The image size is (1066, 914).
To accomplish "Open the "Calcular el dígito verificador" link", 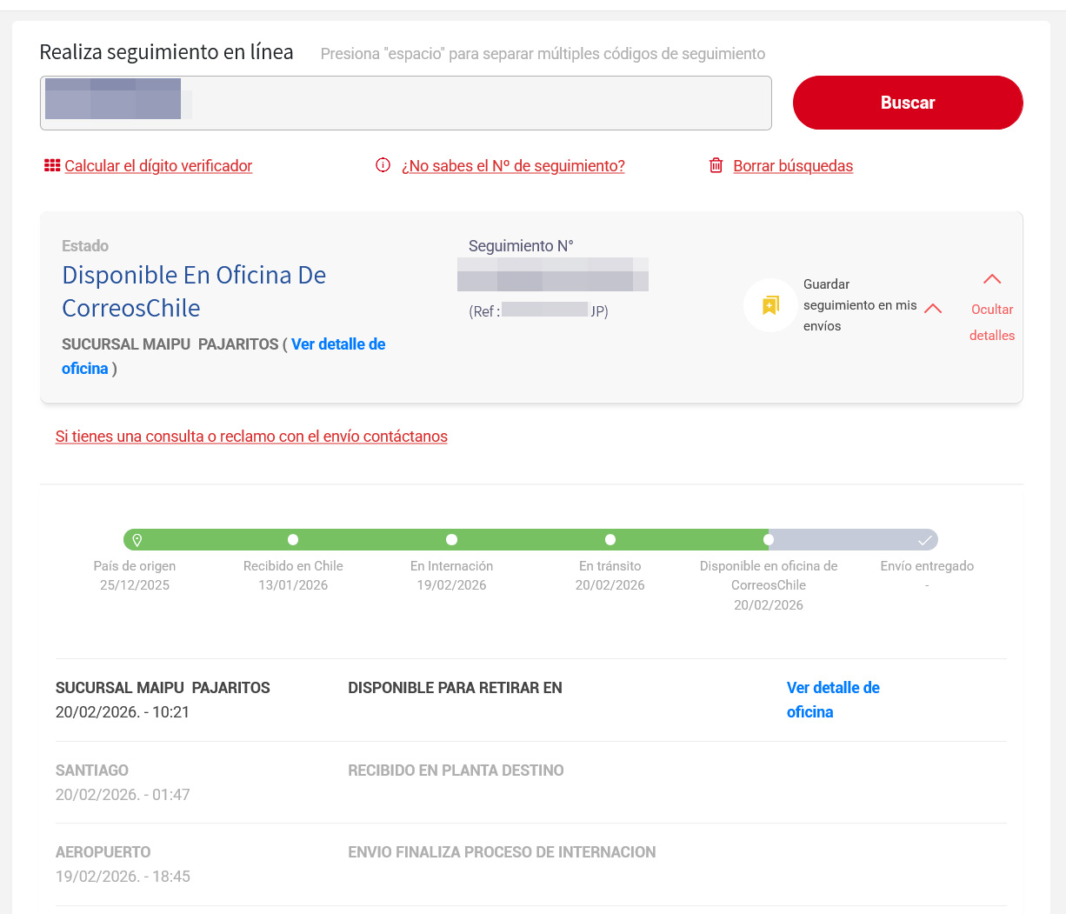I will tap(158, 165).
